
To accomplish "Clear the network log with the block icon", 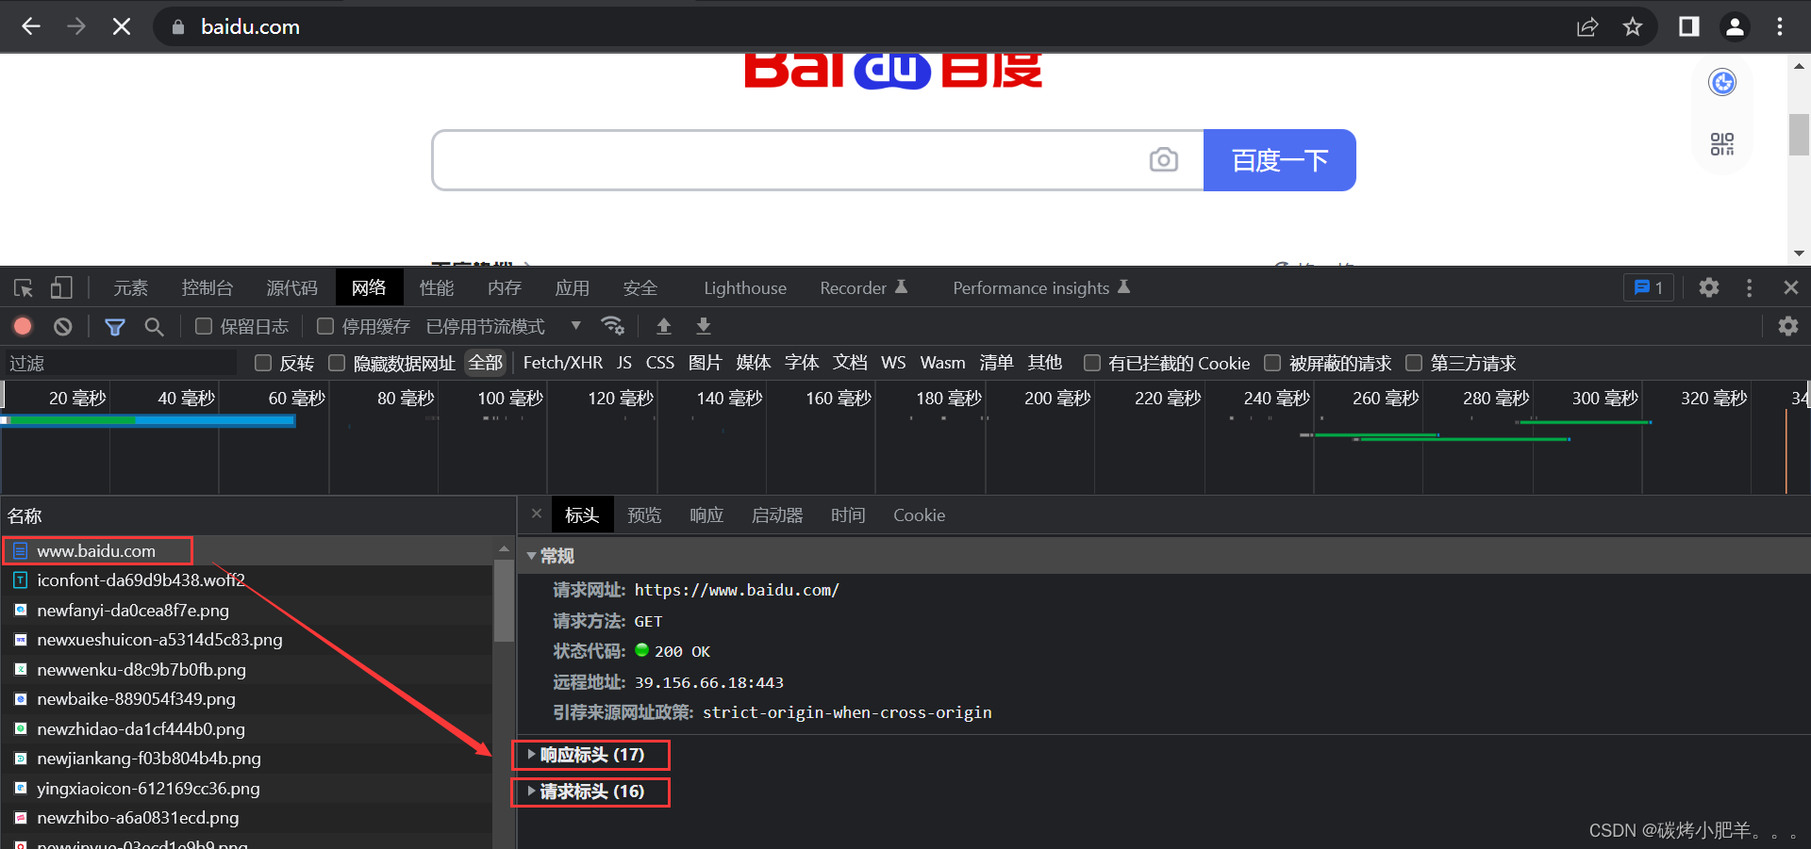I will 62,326.
